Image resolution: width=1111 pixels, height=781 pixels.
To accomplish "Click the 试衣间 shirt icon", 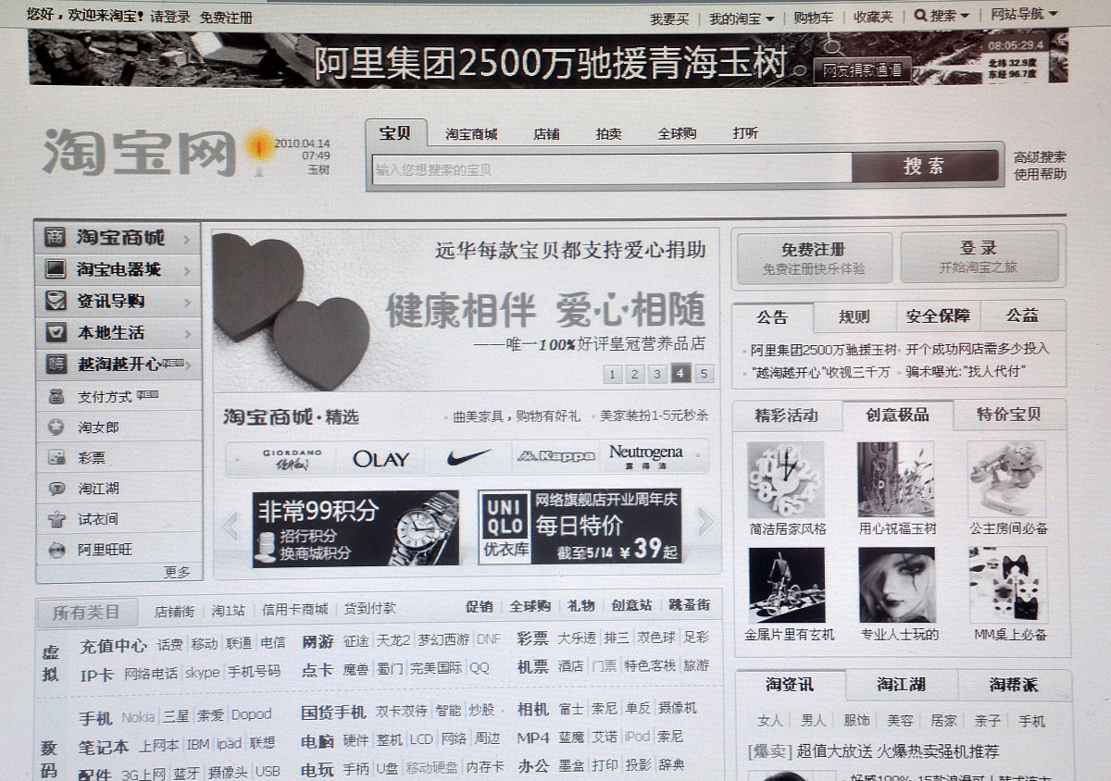I will (x=57, y=518).
